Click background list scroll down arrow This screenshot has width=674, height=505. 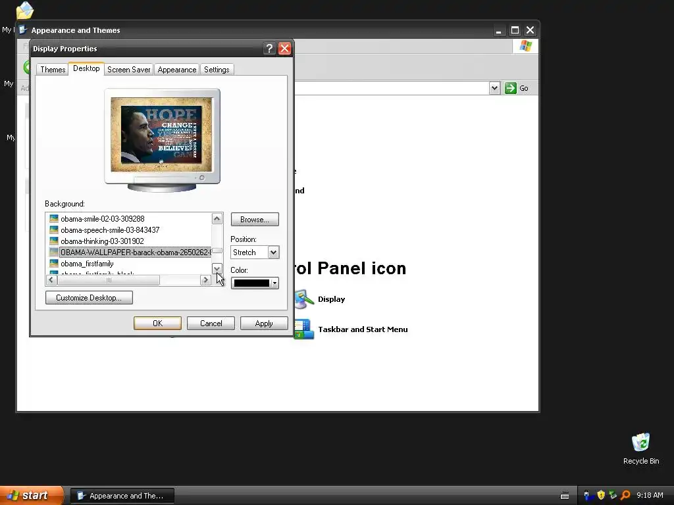click(217, 269)
